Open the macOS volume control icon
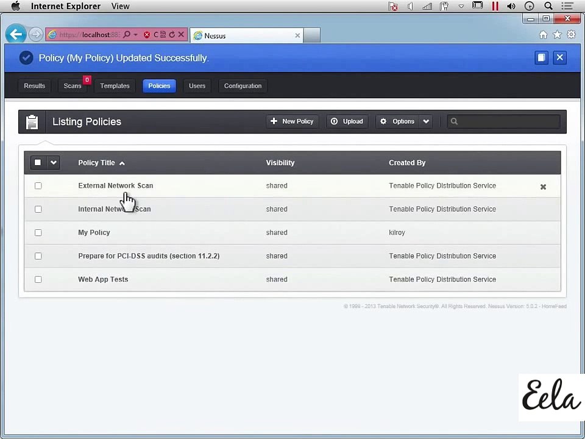The width and height of the screenshot is (585, 439). click(511, 6)
